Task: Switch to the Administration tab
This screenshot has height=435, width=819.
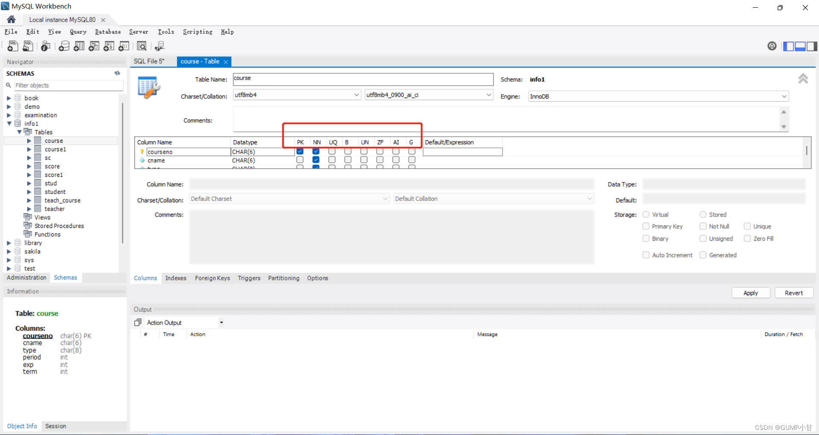Action: pos(26,277)
